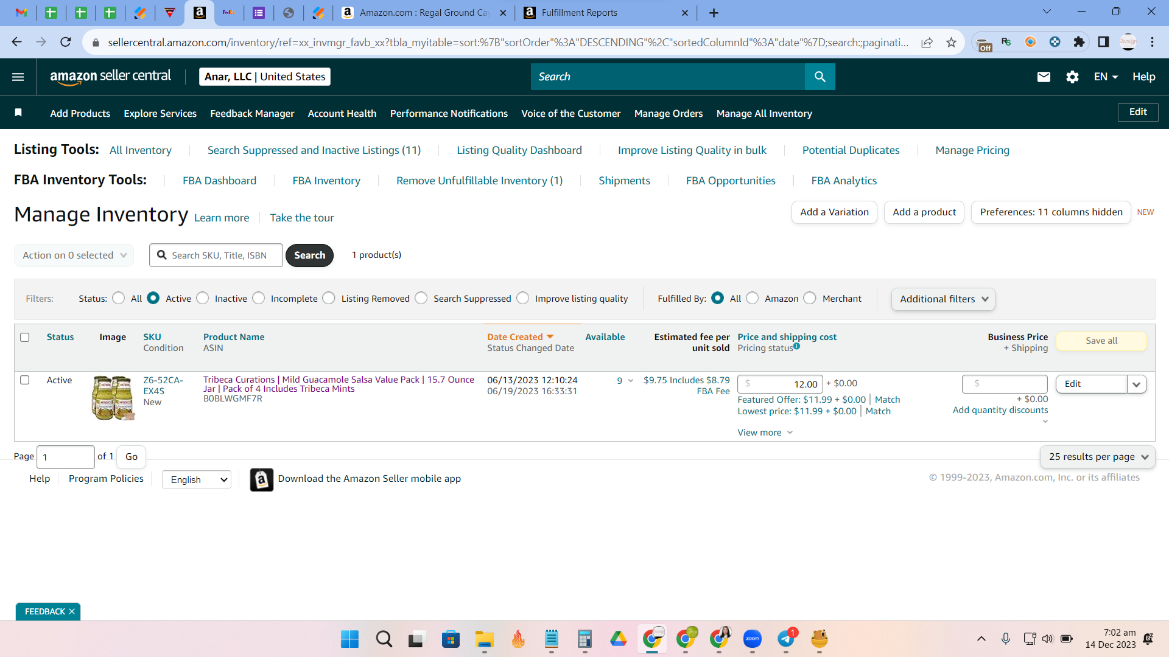
Task: Open Account Health menu item
Action: [x=342, y=113]
